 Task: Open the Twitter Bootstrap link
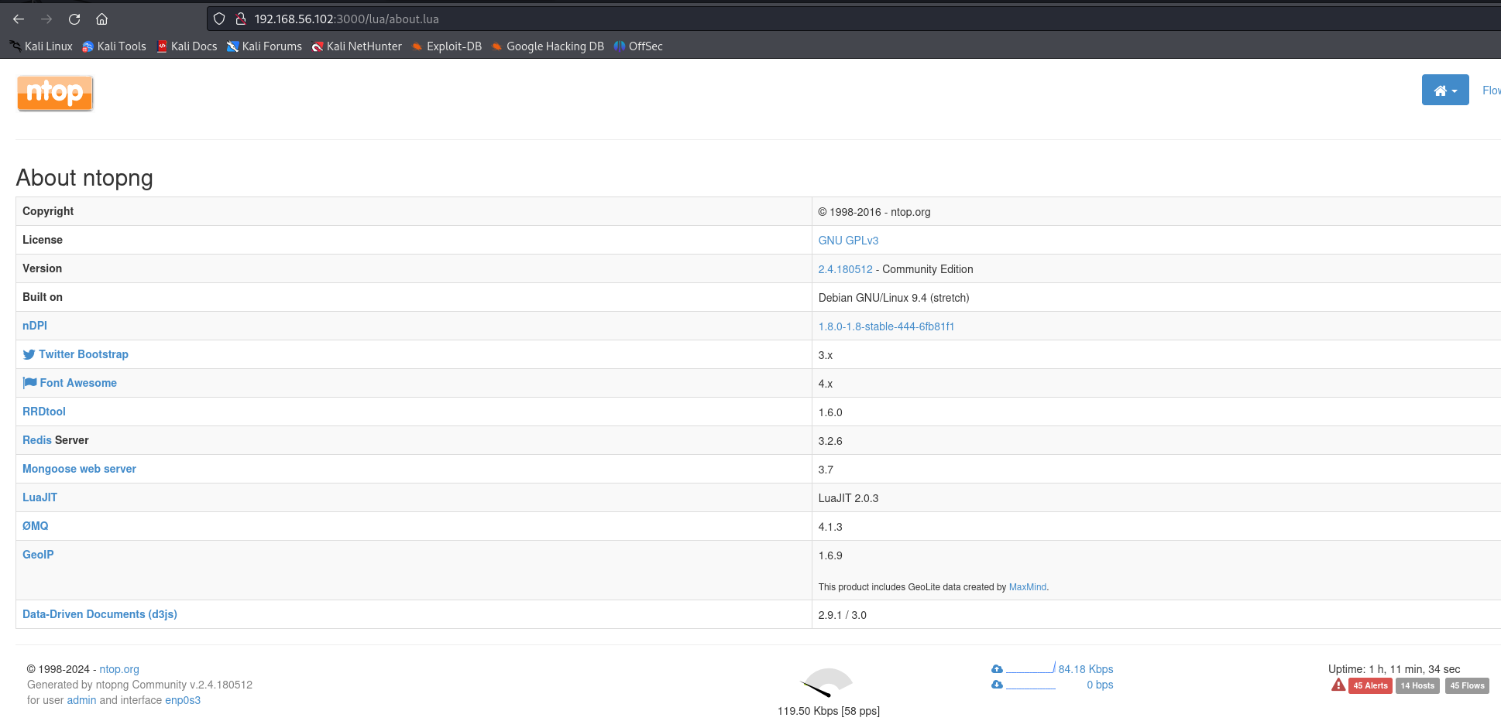pyautogui.click(x=83, y=354)
